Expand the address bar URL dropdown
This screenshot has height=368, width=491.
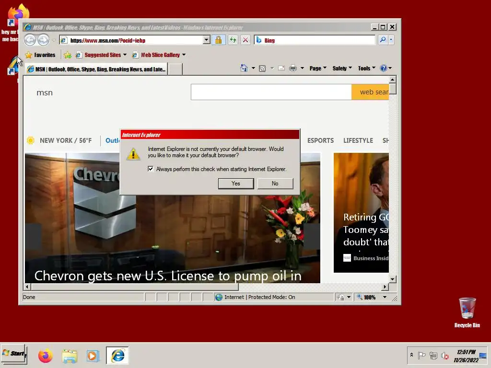coord(206,40)
